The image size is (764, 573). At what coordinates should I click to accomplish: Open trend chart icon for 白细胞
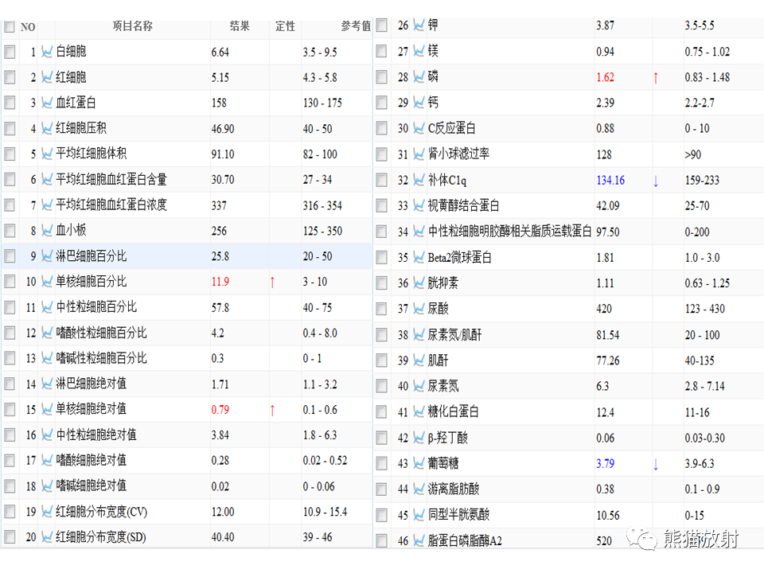(47, 51)
